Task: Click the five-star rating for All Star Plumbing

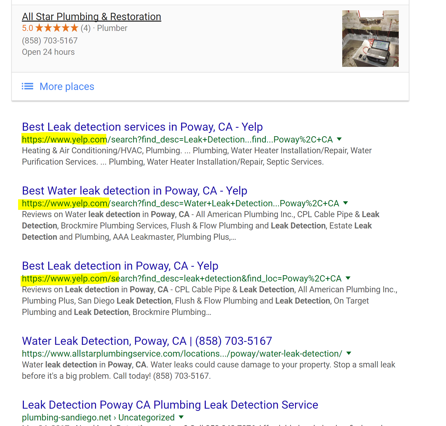Action: [x=57, y=28]
